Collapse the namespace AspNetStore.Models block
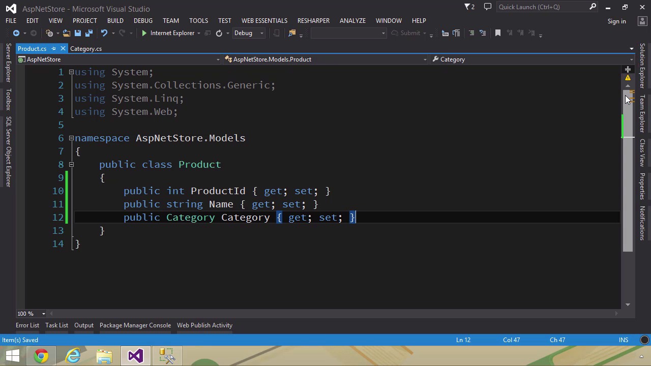Image resolution: width=651 pixels, height=366 pixels. click(x=71, y=138)
